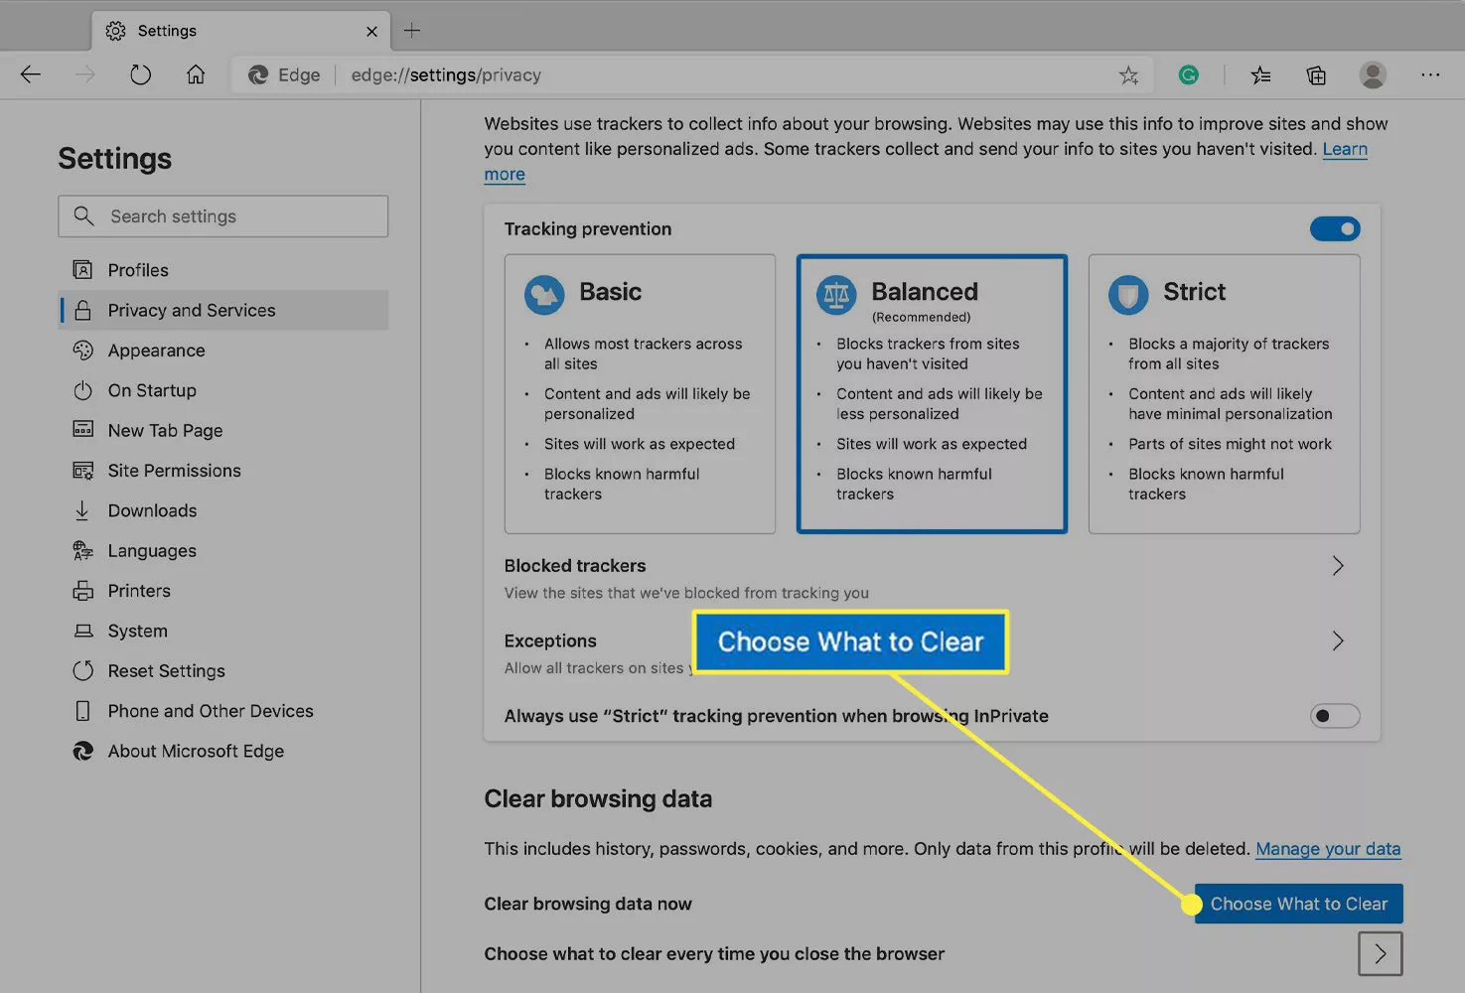Select the Balanced tracking prevention card
Image resolution: width=1465 pixels, height=993 pixels.
pyautogui.click(x=932, y=393)
